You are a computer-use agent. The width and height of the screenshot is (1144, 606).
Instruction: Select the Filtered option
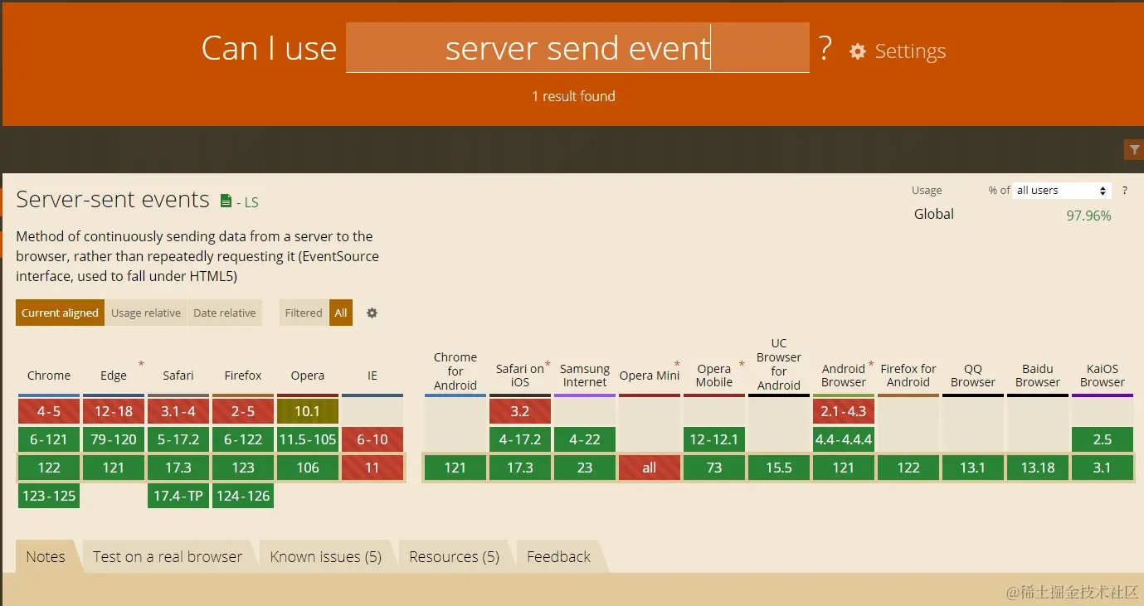coord(304,313)
